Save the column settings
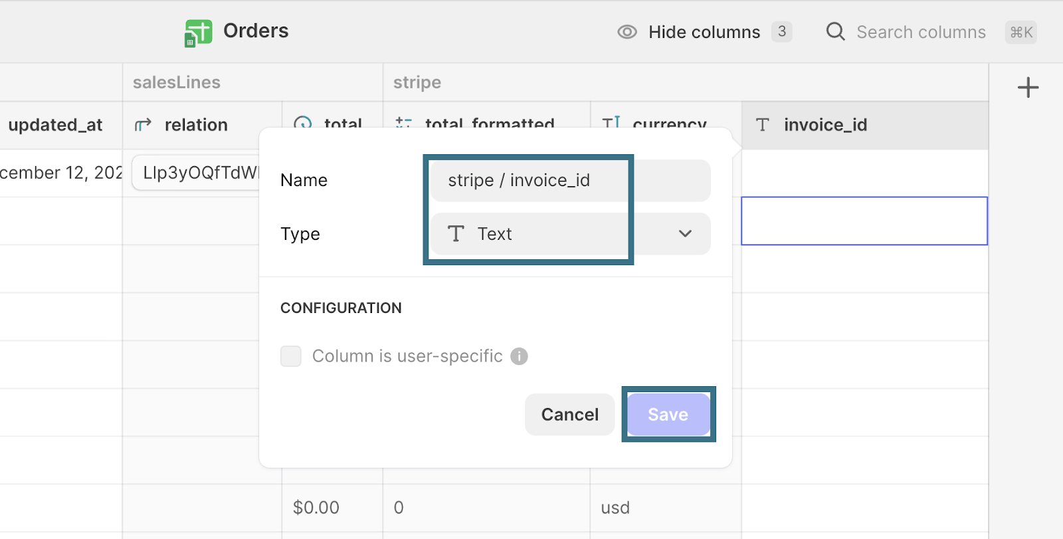The height and width of the screenshot is (539, 1063). pyautogui.click(x=668, y=415)
